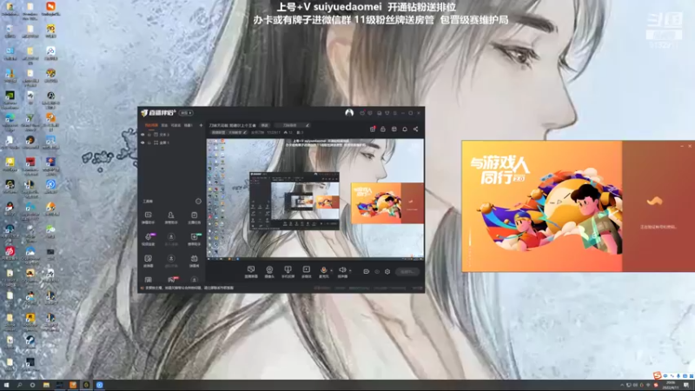695x391 pixels.
Task: Add a camera source from bottom bar
Action: coord(269,271)
